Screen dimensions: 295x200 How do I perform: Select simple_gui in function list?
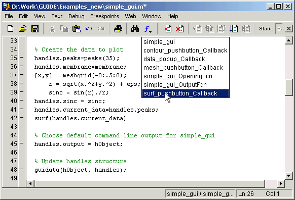[186, 42]
